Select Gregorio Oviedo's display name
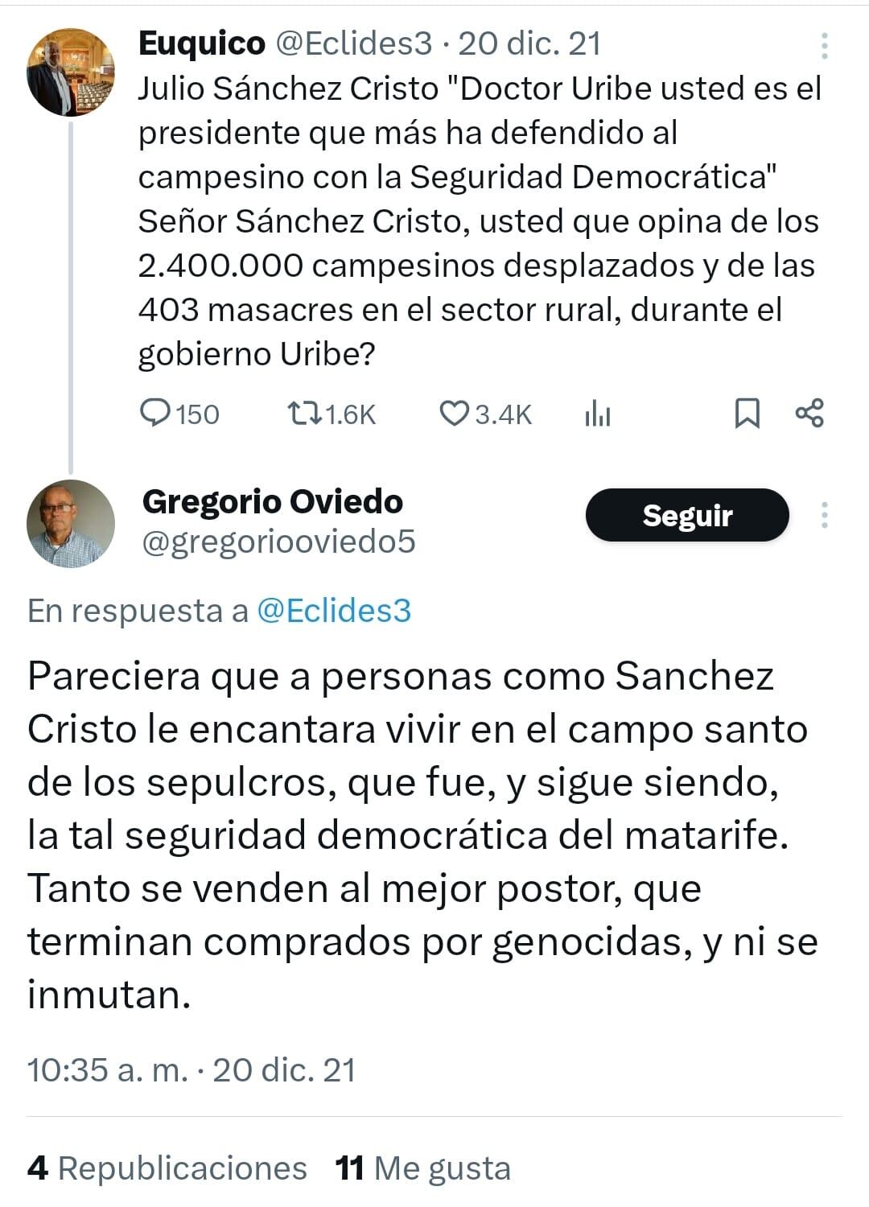 (272, 502)
